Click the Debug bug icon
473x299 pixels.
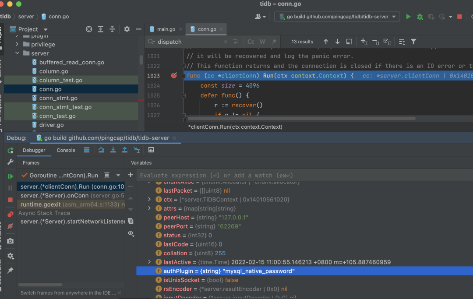420,17
